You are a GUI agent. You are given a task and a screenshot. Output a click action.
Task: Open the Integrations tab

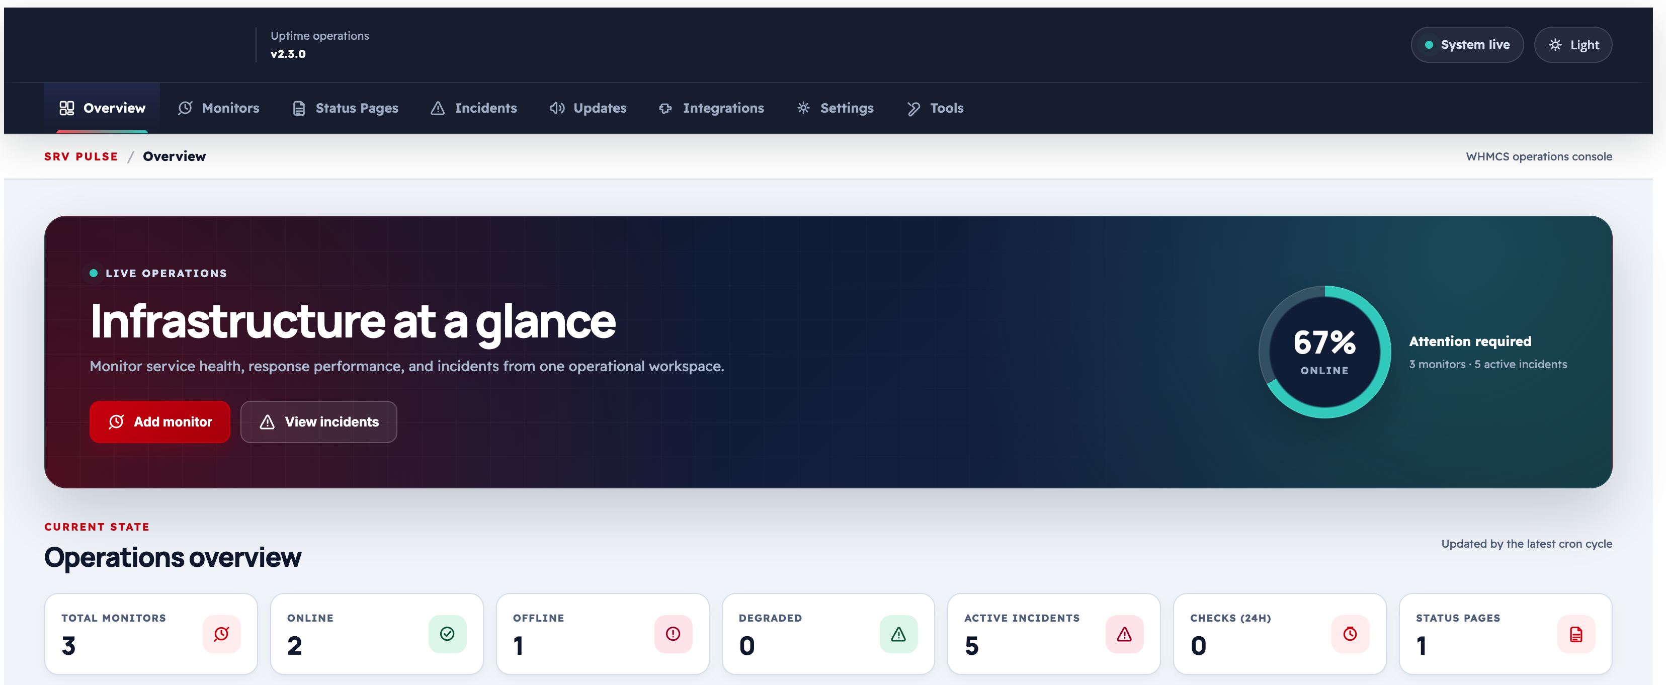(711, 108)
